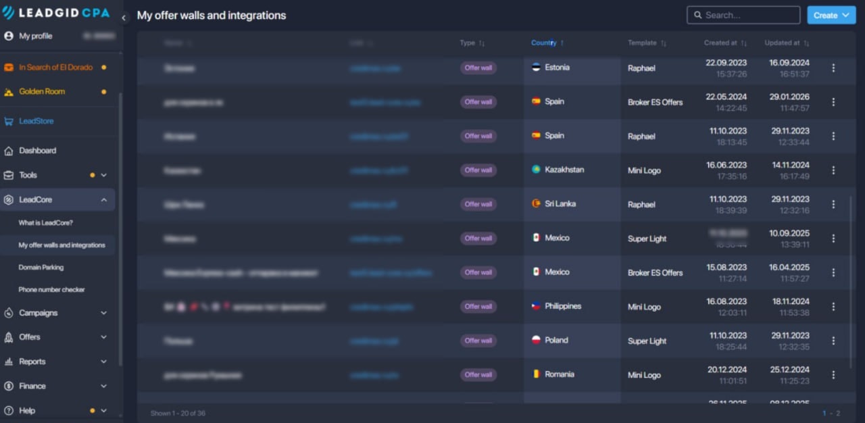Expand the Tools menu chevron
Image resolution: width=865 pixels, height=423 pixels.
[104, 175]
